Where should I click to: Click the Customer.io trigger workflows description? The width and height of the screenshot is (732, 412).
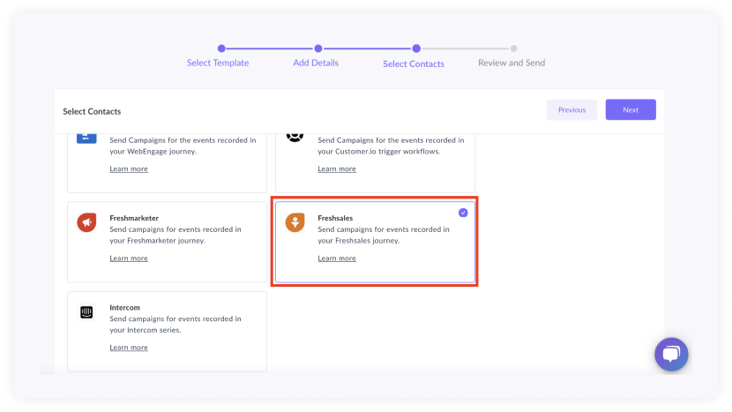pos(392,146)
